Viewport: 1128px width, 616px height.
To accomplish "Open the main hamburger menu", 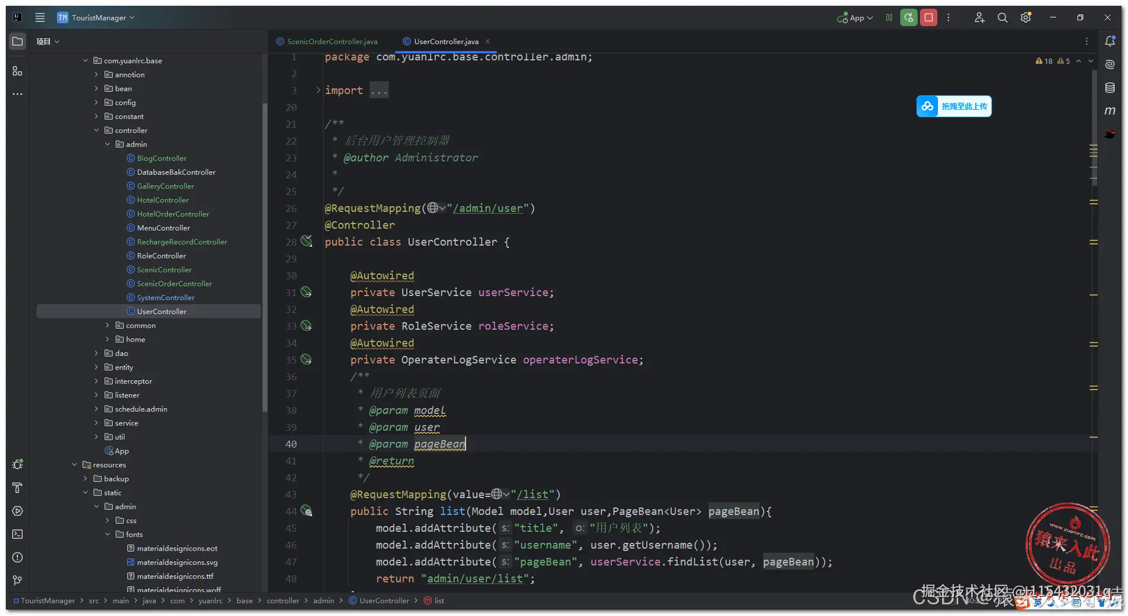I will (40, 17).
